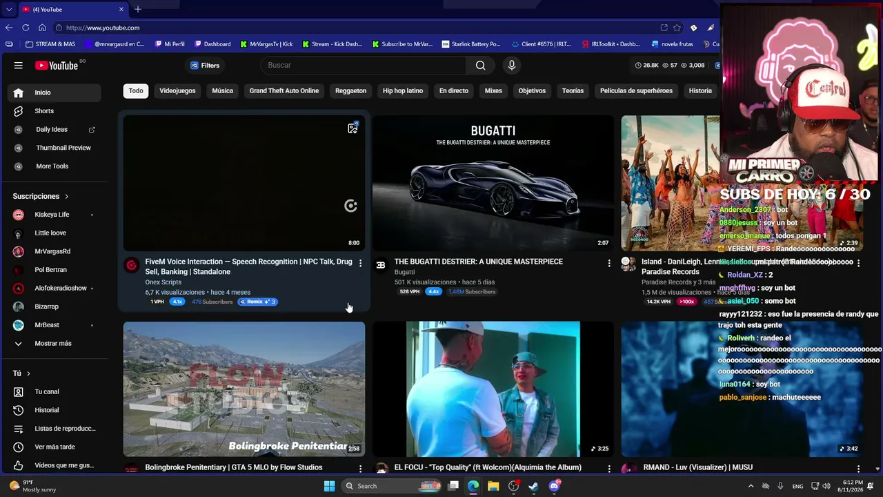Open Listas de reproducción
The height and width of the screenshot is (497, 883).
click(54, 429)
